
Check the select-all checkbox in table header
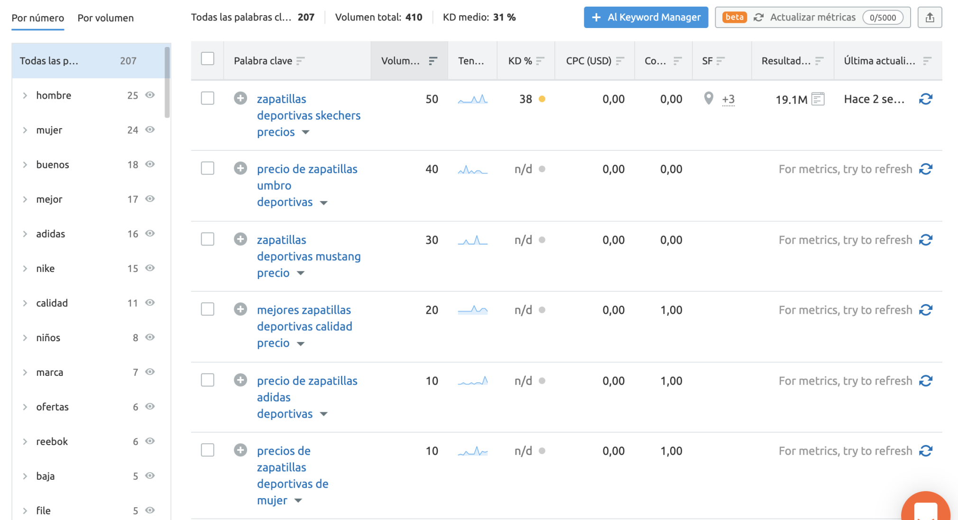tap(208, 59)
